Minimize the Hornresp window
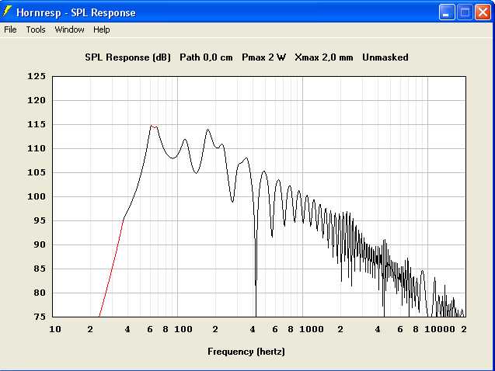495x371 pixels. (447, 12)
